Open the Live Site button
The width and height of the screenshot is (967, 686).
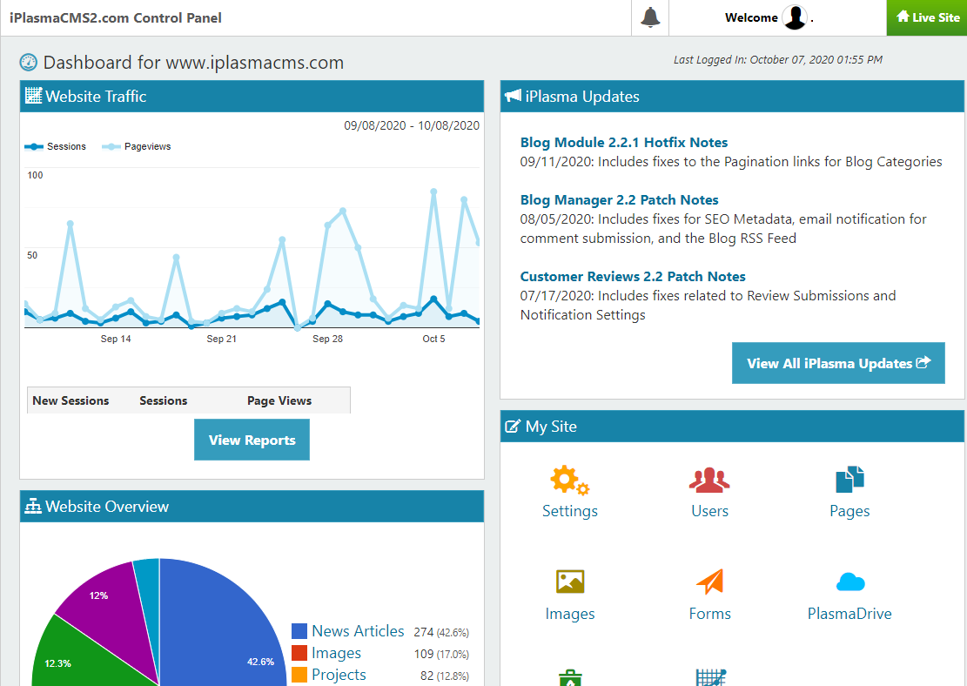[x=927, y=17]
